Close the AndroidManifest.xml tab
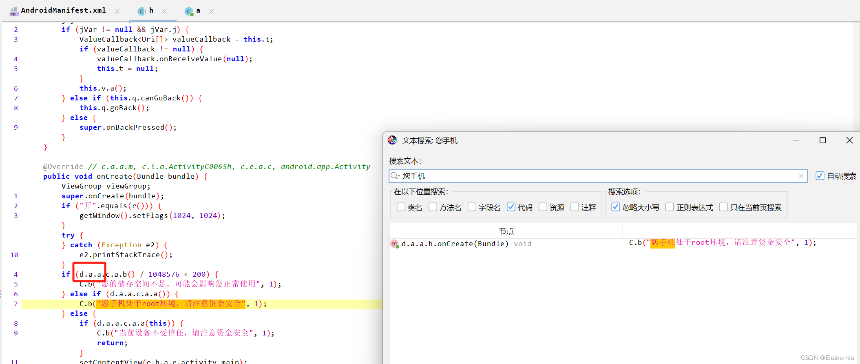860x364 pixels. tap(117, 11)
